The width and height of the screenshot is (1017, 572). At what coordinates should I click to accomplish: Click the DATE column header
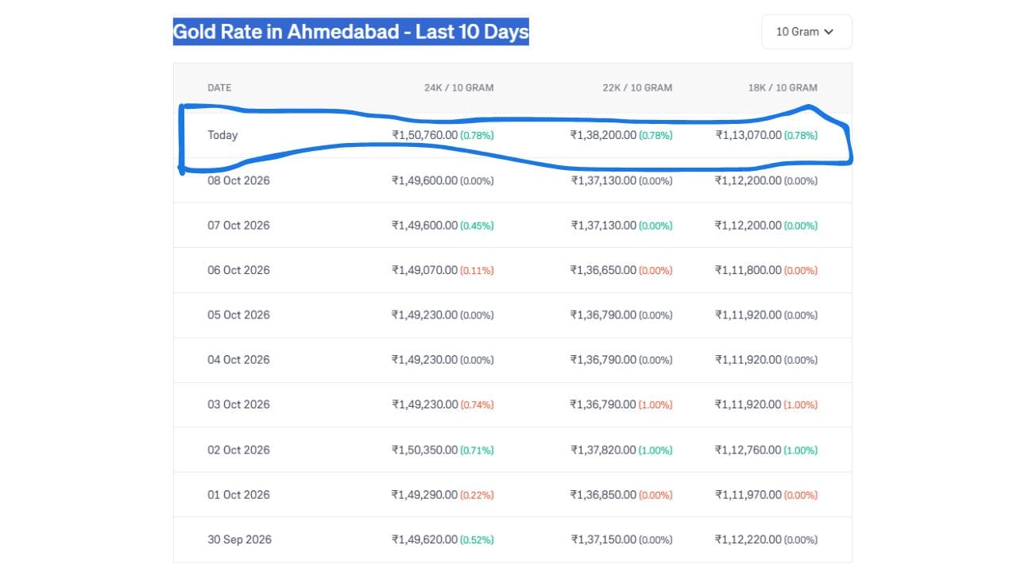click(x=219, y=87)
